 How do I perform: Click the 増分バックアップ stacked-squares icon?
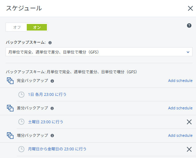click(10, 135)
